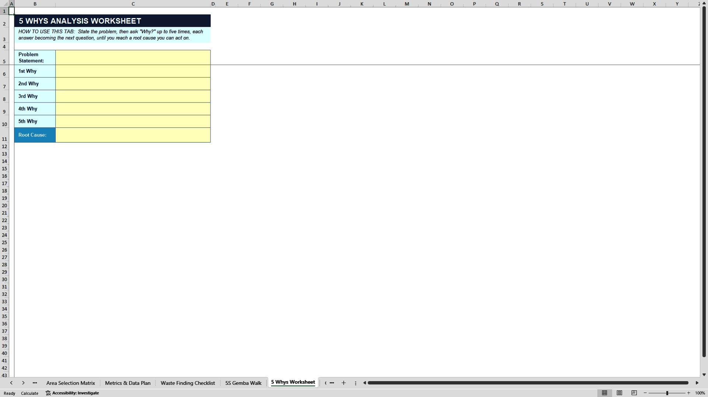
Task: Open Accessibility: Investigate checker
Action: coord(72,393)
